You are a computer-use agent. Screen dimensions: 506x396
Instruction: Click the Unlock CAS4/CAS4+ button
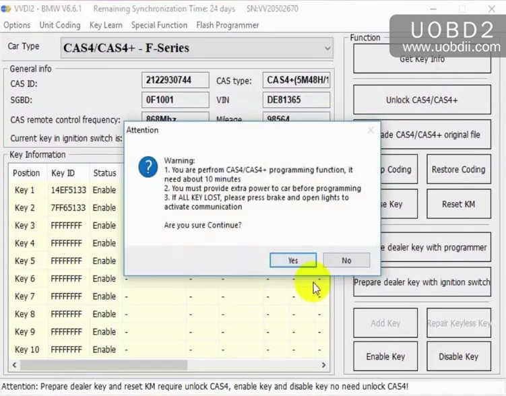pyautogui.click(x=422, y=100)
